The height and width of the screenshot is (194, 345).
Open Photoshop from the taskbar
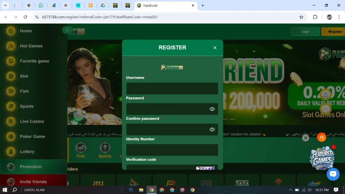click(131, 190)
